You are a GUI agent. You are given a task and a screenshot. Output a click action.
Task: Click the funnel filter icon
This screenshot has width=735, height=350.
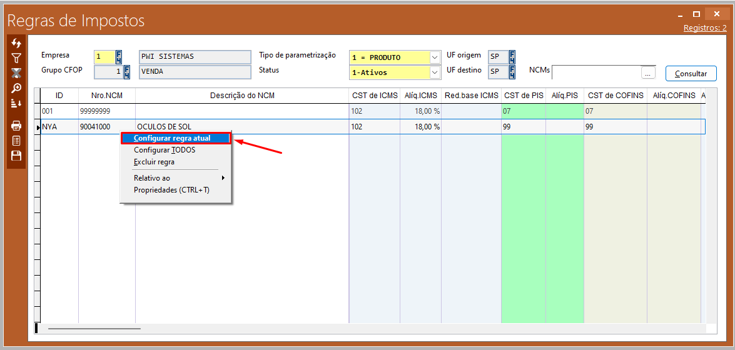[x=16, y=58]
